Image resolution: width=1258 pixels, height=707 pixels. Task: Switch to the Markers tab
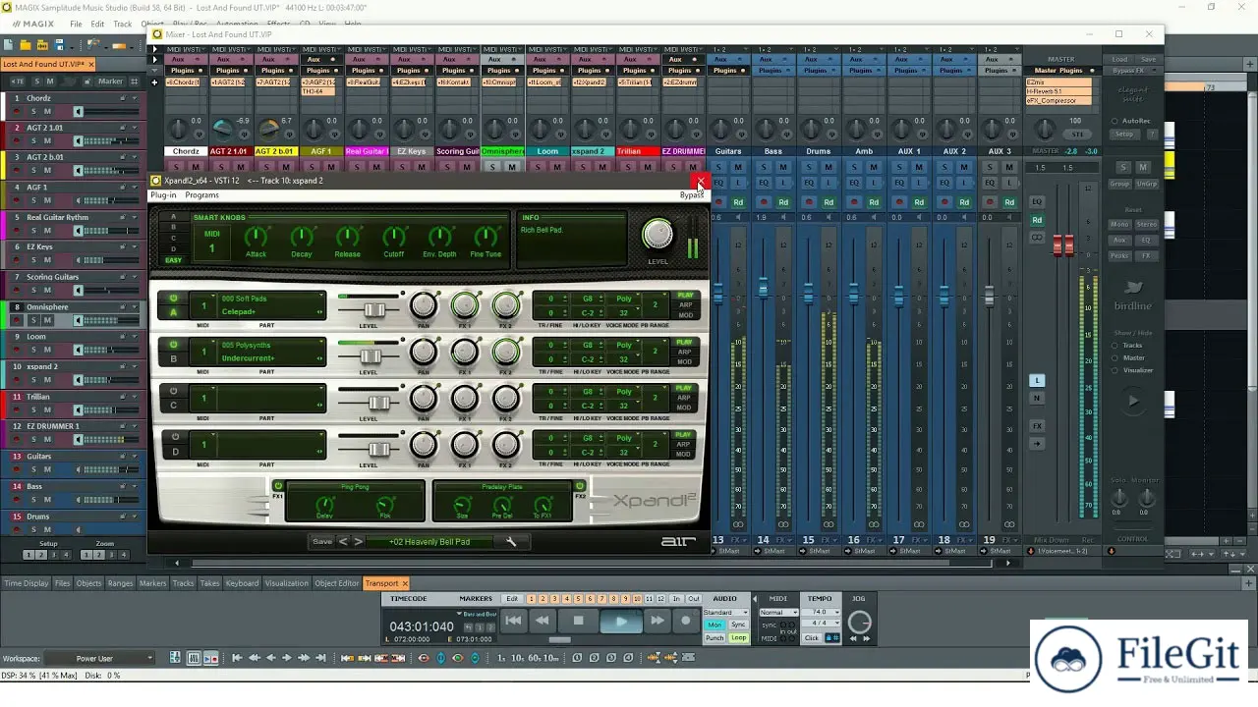(x=152, y=583)
